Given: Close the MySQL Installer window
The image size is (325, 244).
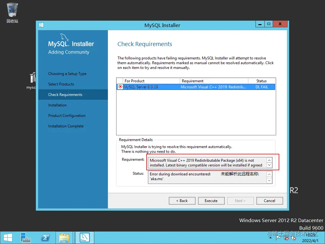Looking at the screenshot, I should click(280, 24).
